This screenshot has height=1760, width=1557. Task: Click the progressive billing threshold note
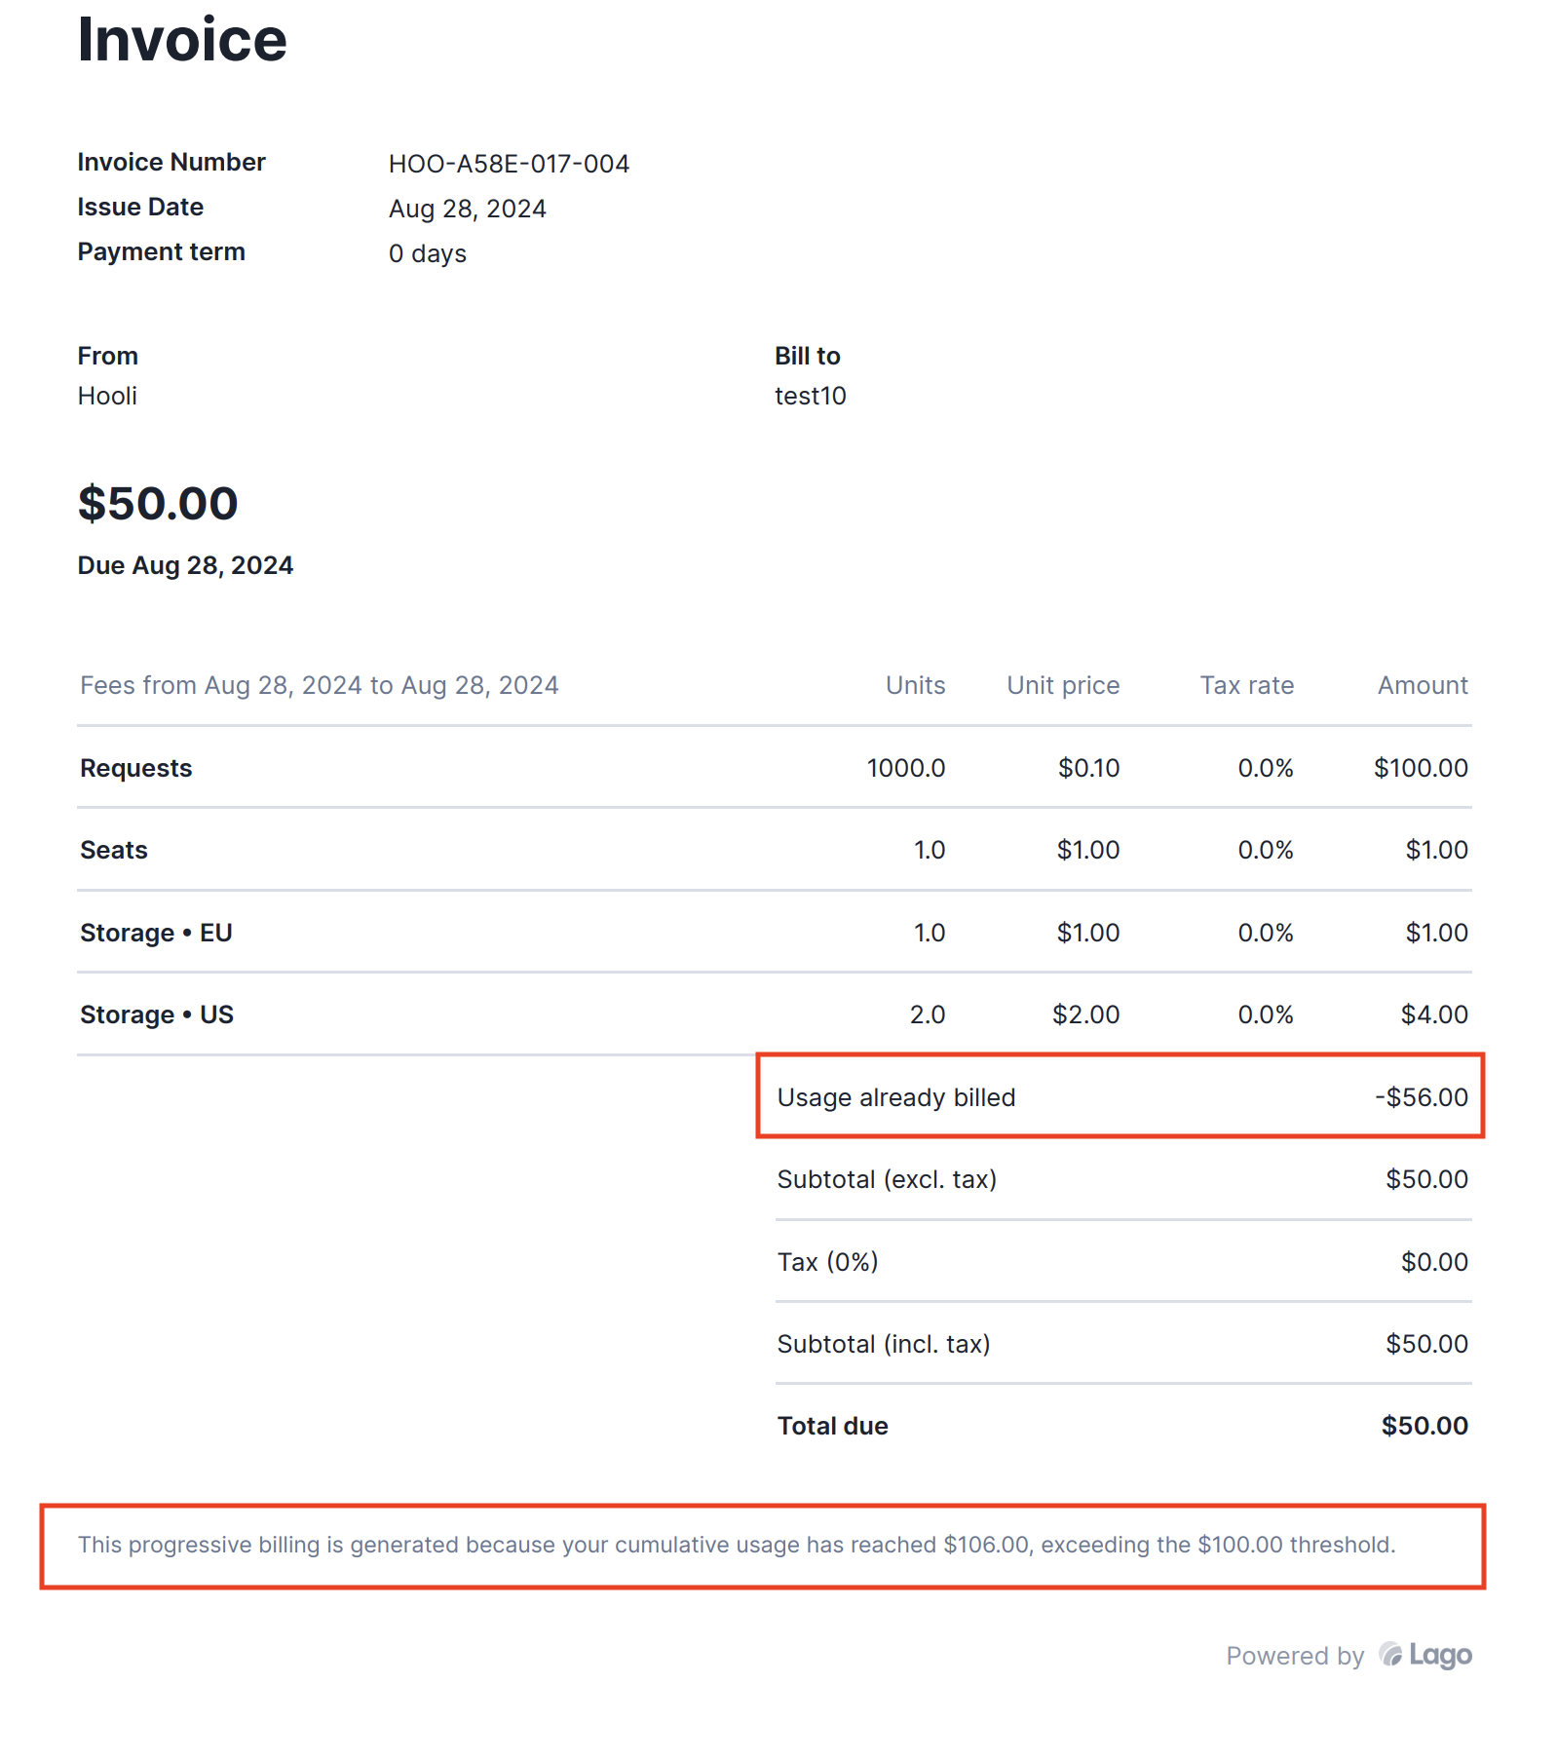coord(737,1545)
